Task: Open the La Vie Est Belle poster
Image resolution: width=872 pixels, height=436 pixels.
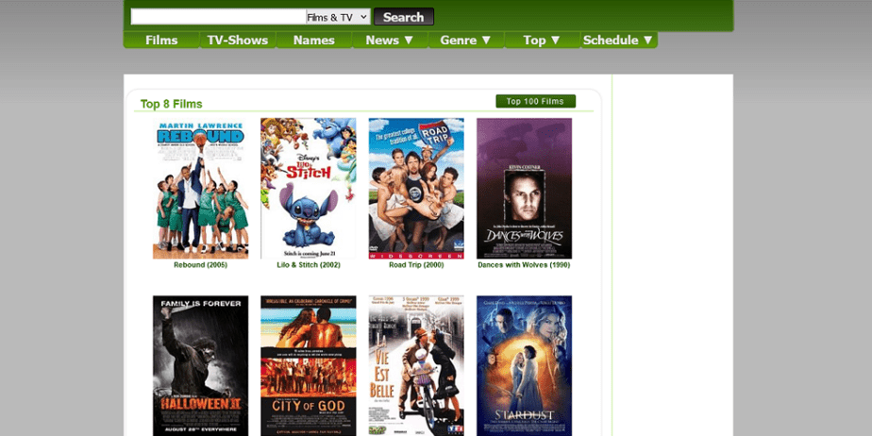Action: tap(416, 366)
